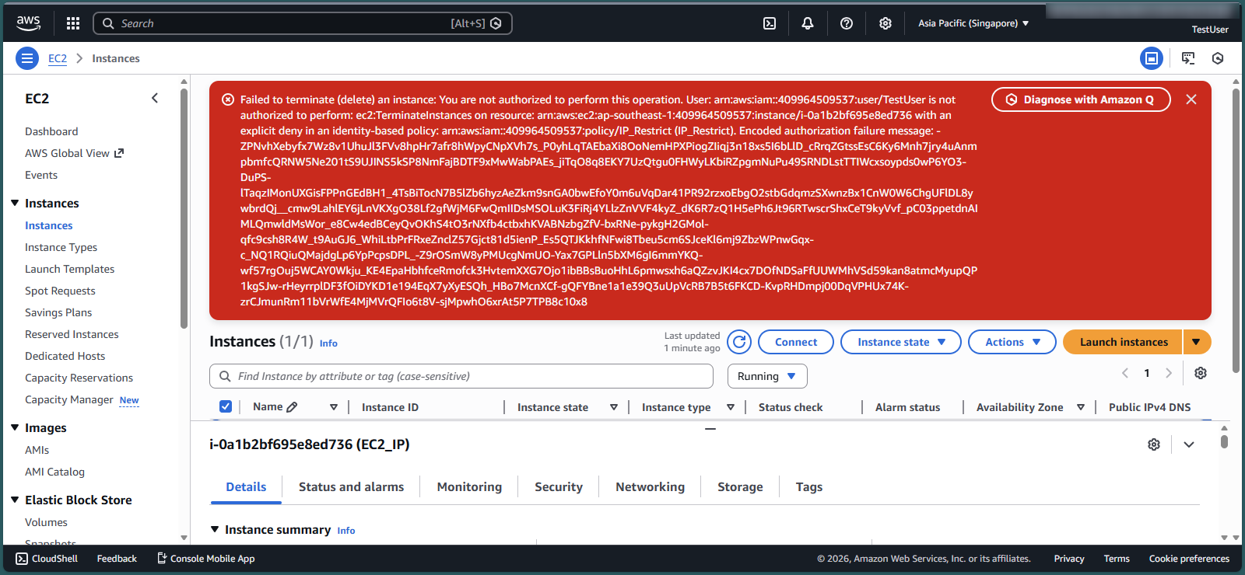Open Dedicated Hosts in sidebar
This screenshot has height=575, width=1245.
tap(65, 356)
